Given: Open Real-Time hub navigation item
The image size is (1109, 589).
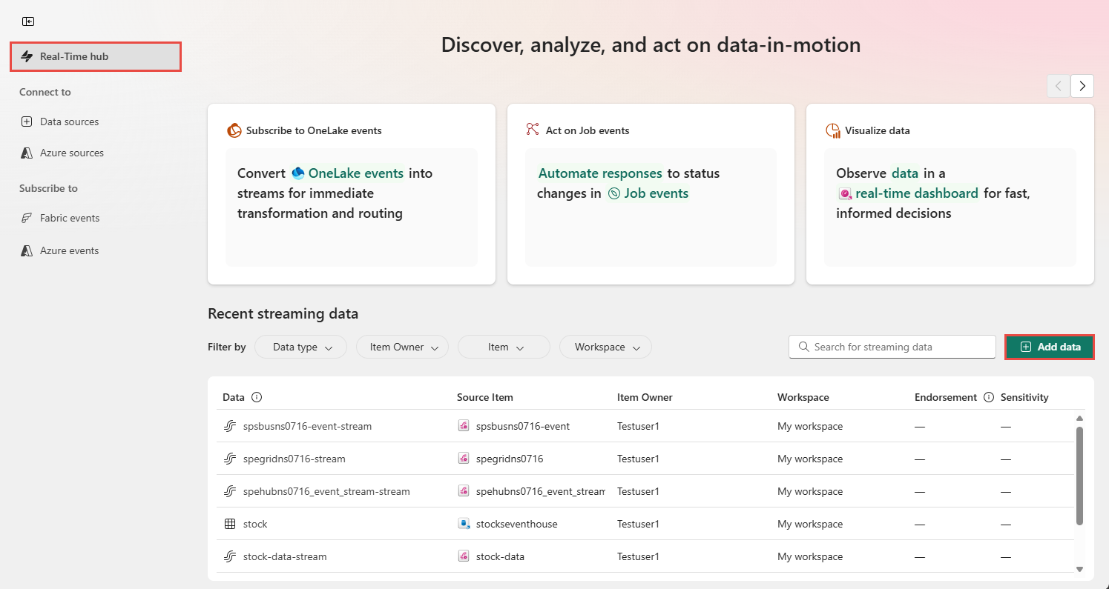Looking at the screenshot, I should 96,56.
